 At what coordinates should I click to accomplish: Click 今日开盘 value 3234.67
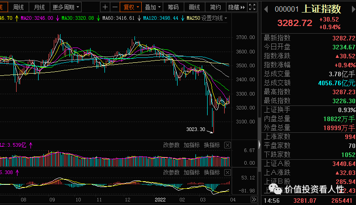click(344, 47)
